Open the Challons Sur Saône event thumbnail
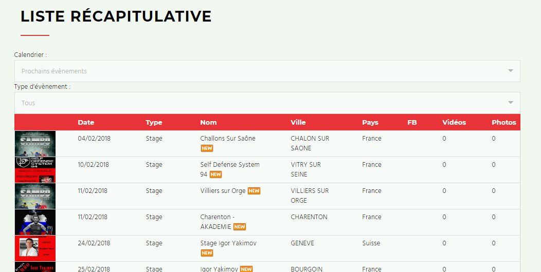This screenshot has height=272, width=541. [x=35, y=144]
